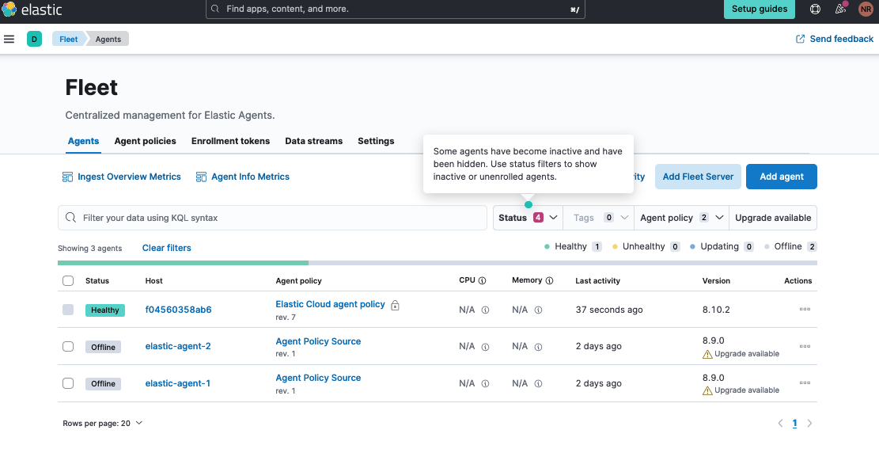
Task: Expand the Status filter dropdown
Action: click(528, 218)
